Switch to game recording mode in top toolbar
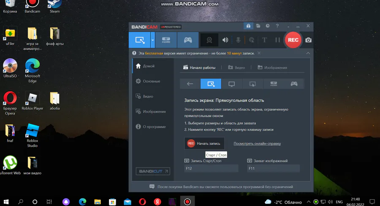This screenshot has width=380, height=206. pyautogui.click(x=188, y=40)
